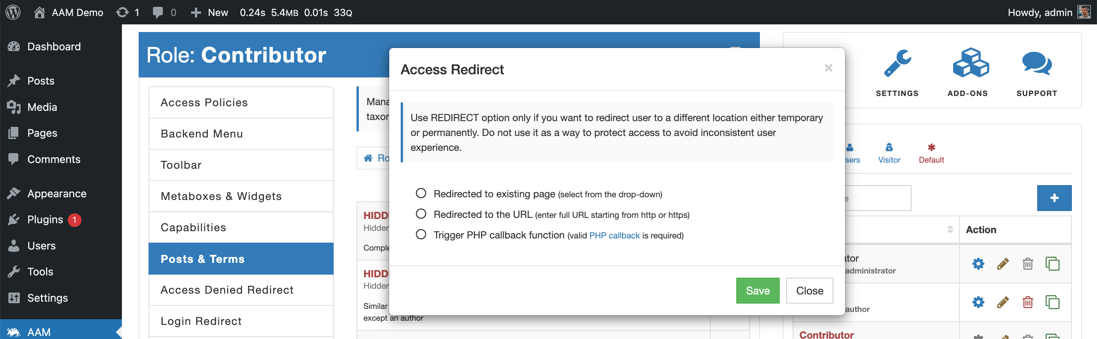Delete the administrator role with trash icon
The height and width of the screenshot is (339, 1097).
pyautogui.click(x=1028, y=264)
